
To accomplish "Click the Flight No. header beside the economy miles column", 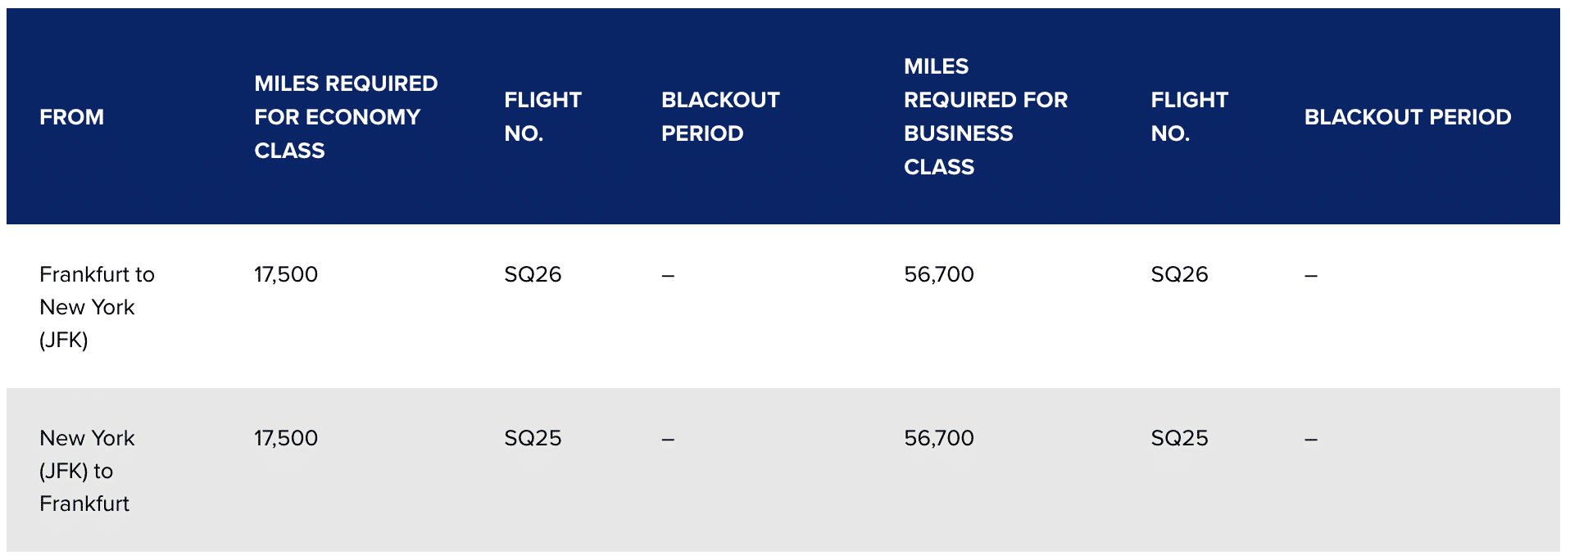I will pyautogui.click(x=542, y=117).
